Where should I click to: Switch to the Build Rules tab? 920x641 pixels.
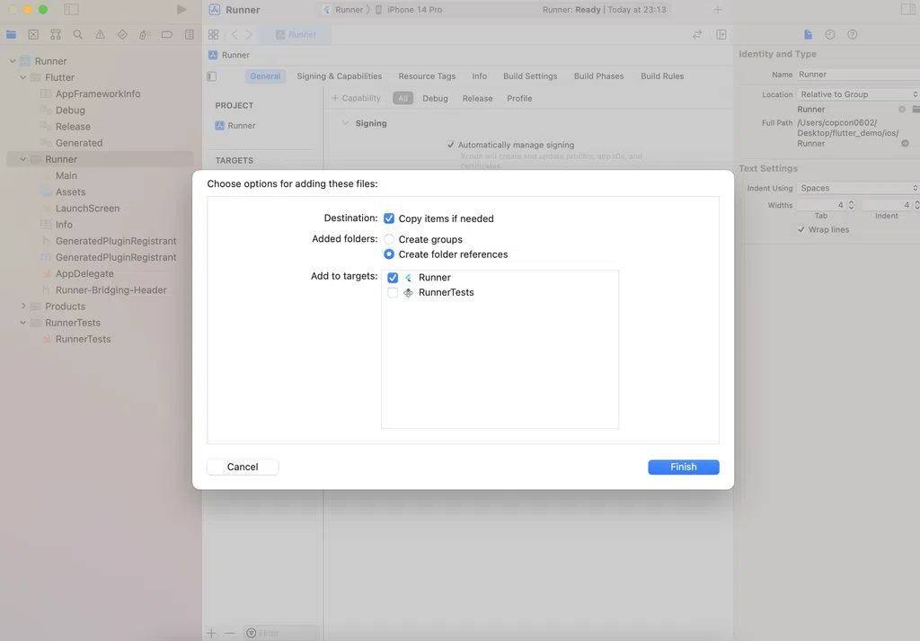tap(662, 76)
